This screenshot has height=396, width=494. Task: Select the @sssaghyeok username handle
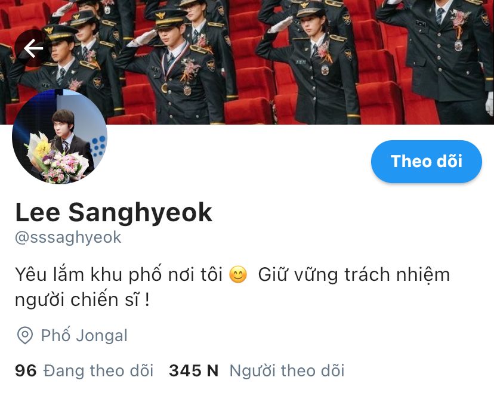pos(68,237)
